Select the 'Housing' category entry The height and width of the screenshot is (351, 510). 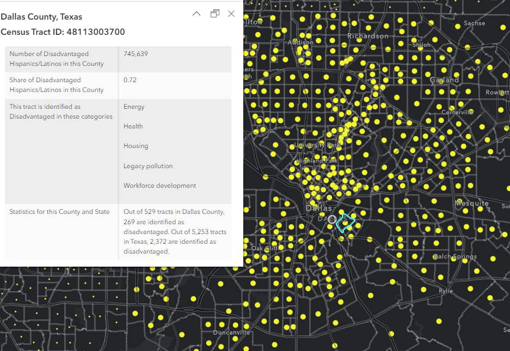pyautogui.click(x=136, y=146)
